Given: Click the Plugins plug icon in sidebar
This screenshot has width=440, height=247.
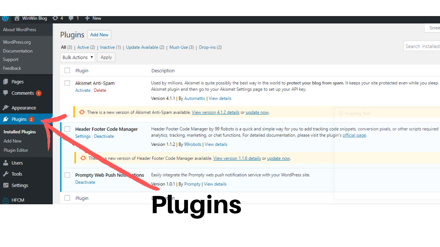Looking at the screenshot, I should coord(6,119).
